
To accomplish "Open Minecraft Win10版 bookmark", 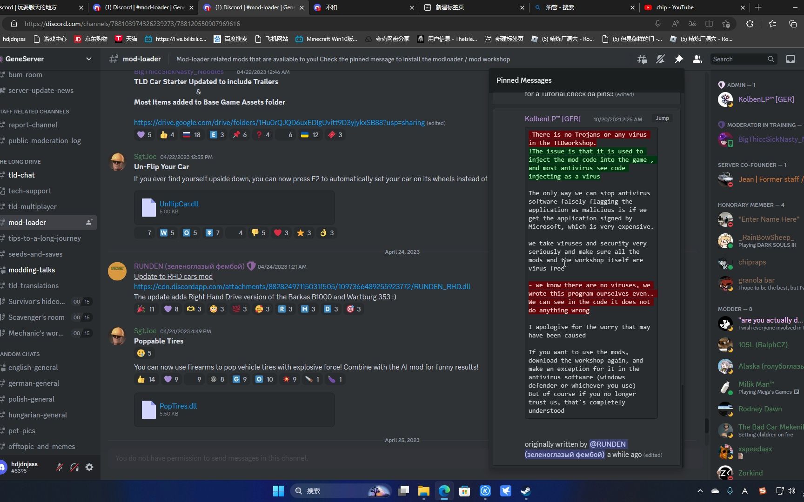I will pyautogui.click(x=326, y=39).
